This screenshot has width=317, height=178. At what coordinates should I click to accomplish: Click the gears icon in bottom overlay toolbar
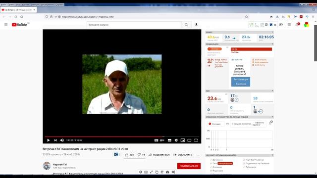pos(173,172)
